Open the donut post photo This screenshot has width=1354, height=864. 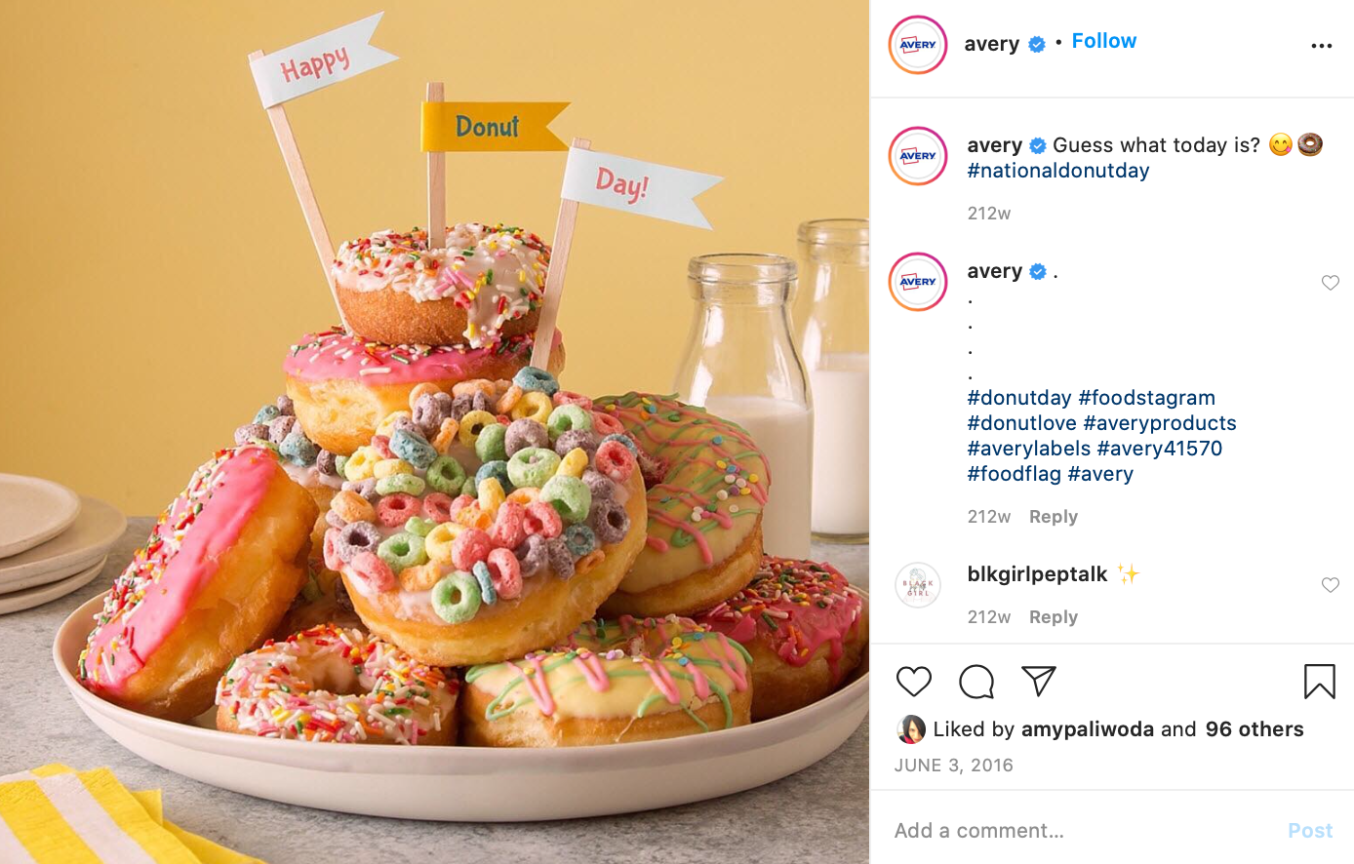pos(434,432)
